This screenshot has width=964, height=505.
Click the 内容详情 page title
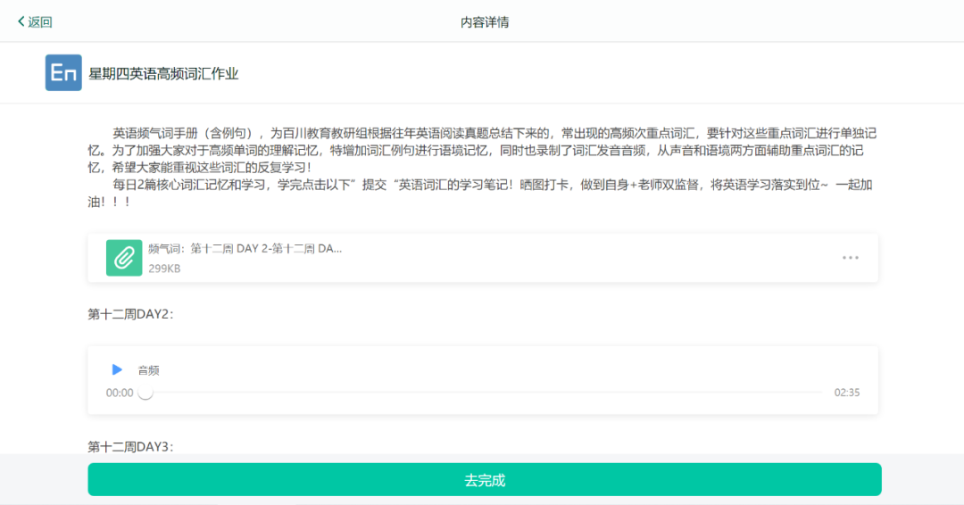[x=485, y=22]
